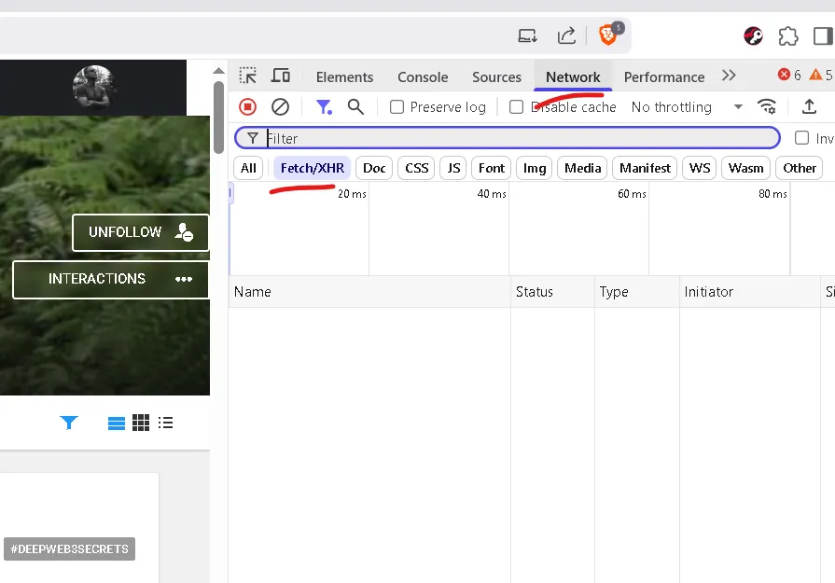Sort by the Status column header

(552, 292)
